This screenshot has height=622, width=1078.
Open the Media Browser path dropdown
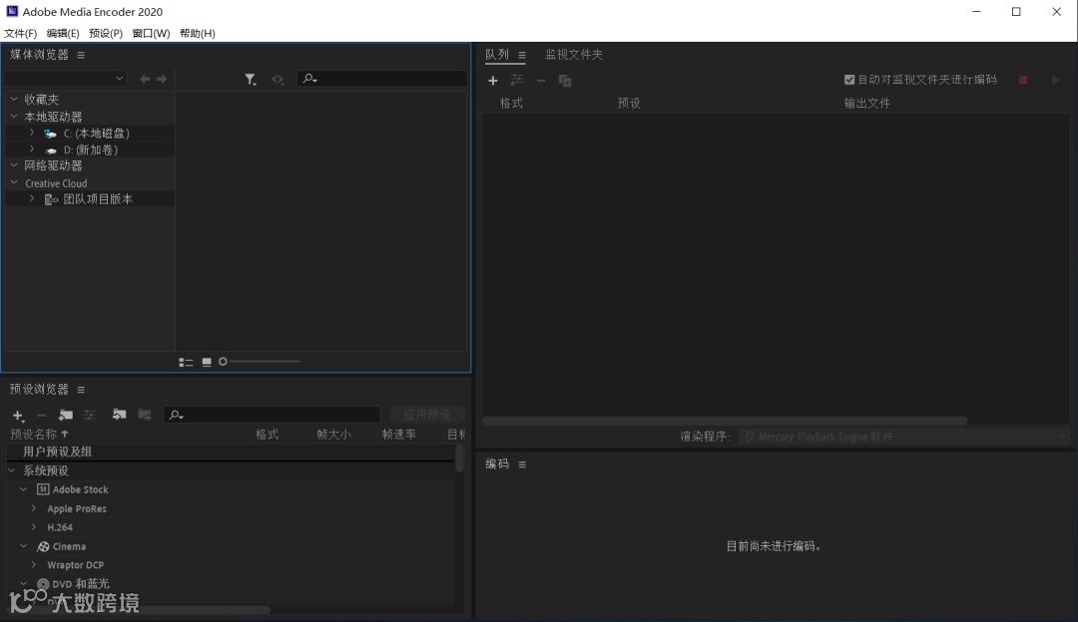tap(65, 79)
